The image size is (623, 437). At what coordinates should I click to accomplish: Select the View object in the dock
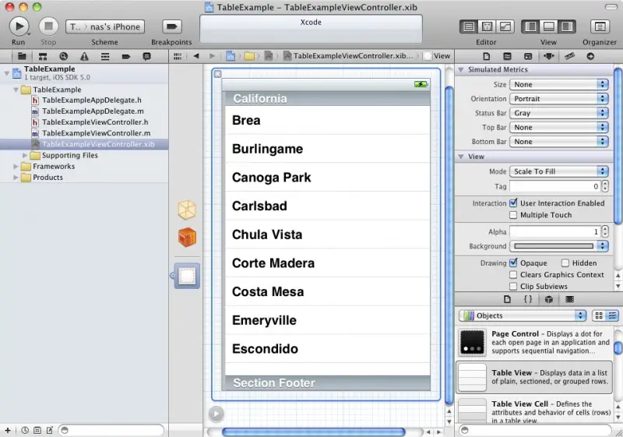pyautogui.click(x=187, y=276)
